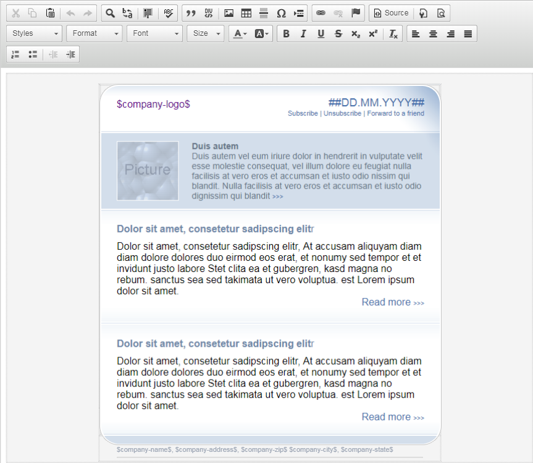This screenshot has width=533, height=463.
Task: Toggle strikethrough formatting
Action: coord(338,33)
